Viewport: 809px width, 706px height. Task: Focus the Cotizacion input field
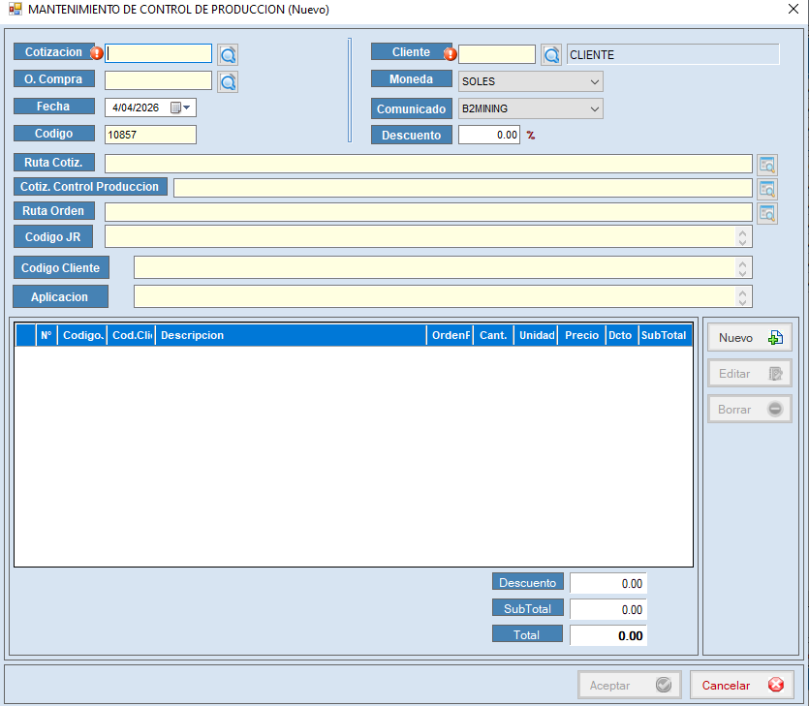[x=158, y=53]
